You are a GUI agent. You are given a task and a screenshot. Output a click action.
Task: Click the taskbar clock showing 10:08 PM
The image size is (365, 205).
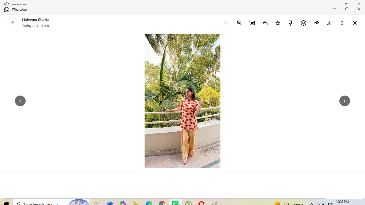(342, 202)
